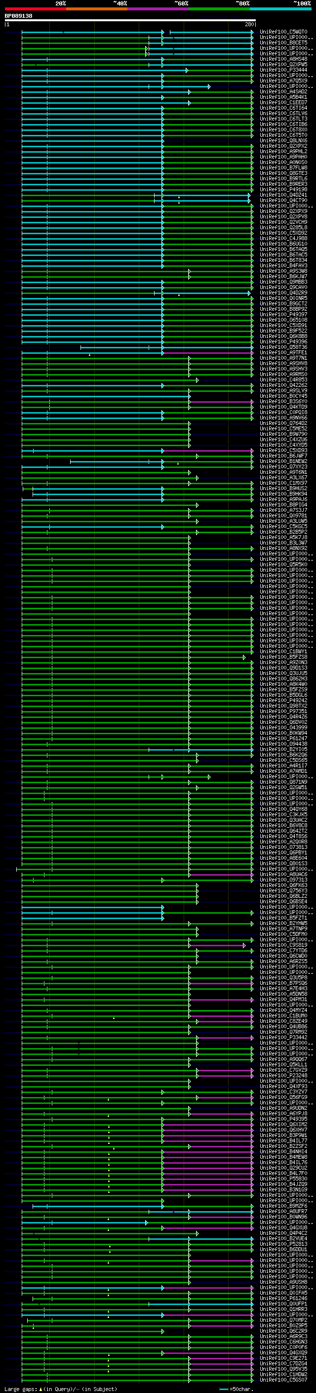Select the UniRef100_P61247 label
The width and height of the screenshot is (316, 1393).
[283, 739]
